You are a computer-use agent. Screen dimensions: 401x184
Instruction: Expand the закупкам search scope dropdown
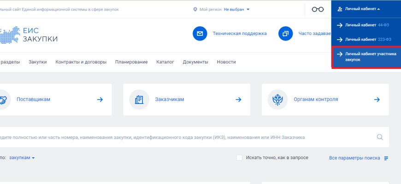pyautogui.click(x=22, y=158)
